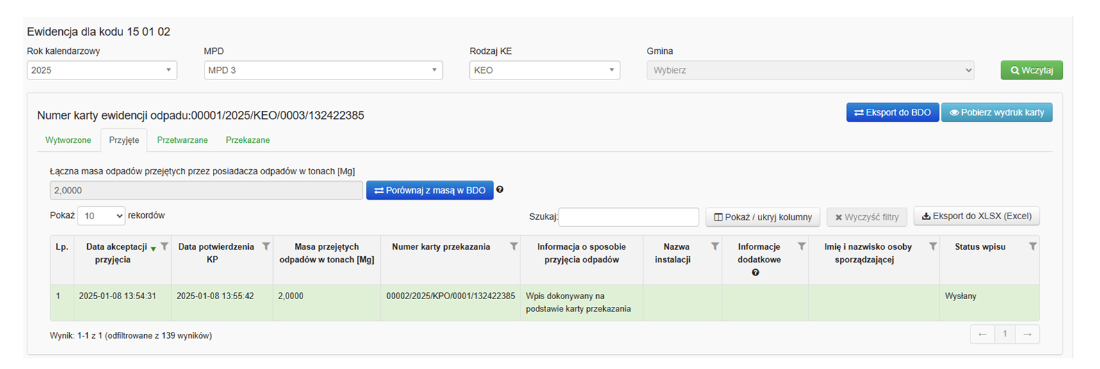Switch to the Wytworzone tab
Viewport: 1100px width, 369px height.
(68, 140)
